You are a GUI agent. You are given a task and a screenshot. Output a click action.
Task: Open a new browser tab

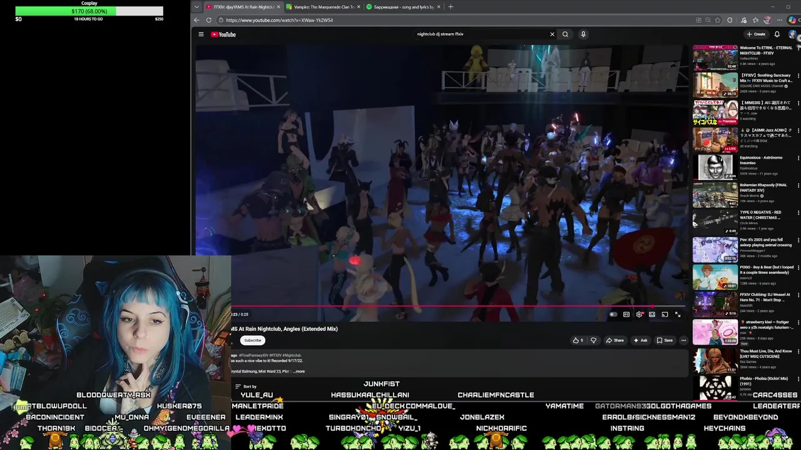click(451, 7)
